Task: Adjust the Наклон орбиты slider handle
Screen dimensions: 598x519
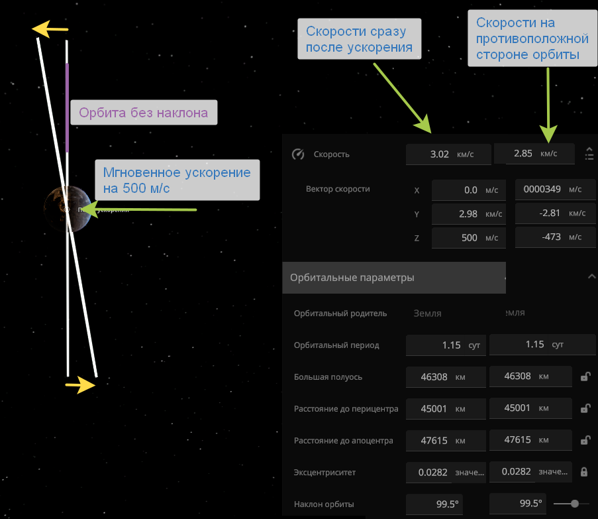Action: coord(575,504)
